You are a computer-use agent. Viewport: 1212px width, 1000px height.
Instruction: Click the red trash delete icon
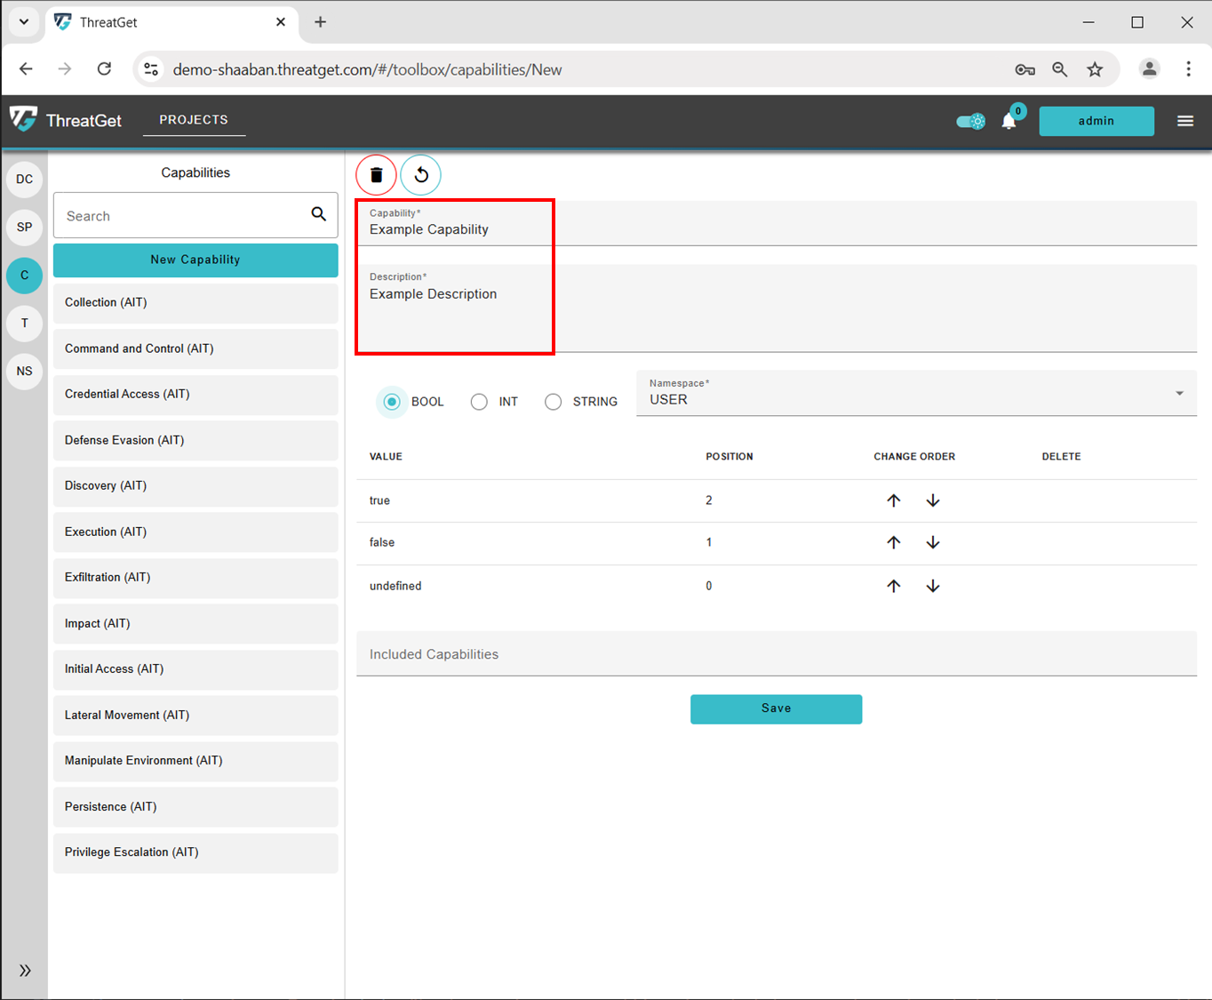coord(376,175)
